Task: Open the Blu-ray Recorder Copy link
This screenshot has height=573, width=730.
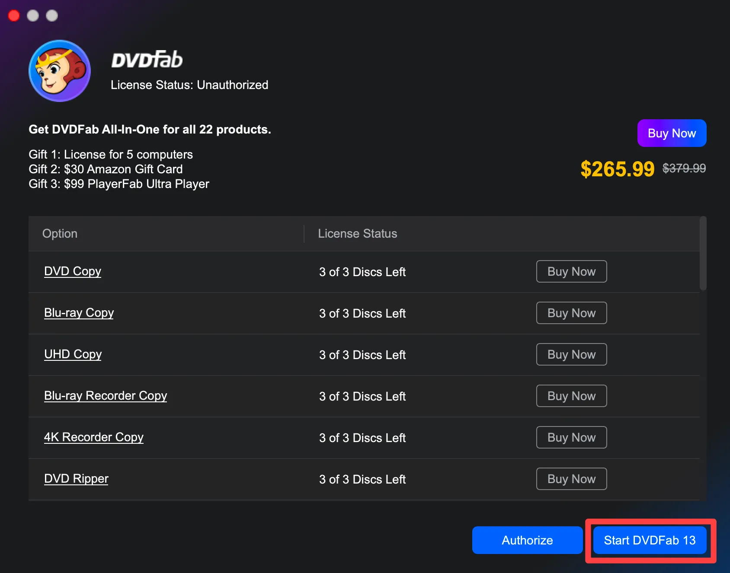Action: tap(106, 396)
